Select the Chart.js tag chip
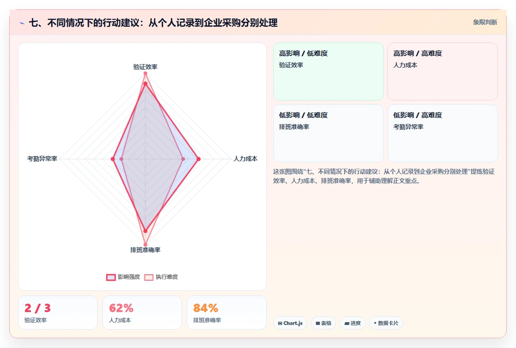This screenshot has width=516, height=348. tap(290, 323)
